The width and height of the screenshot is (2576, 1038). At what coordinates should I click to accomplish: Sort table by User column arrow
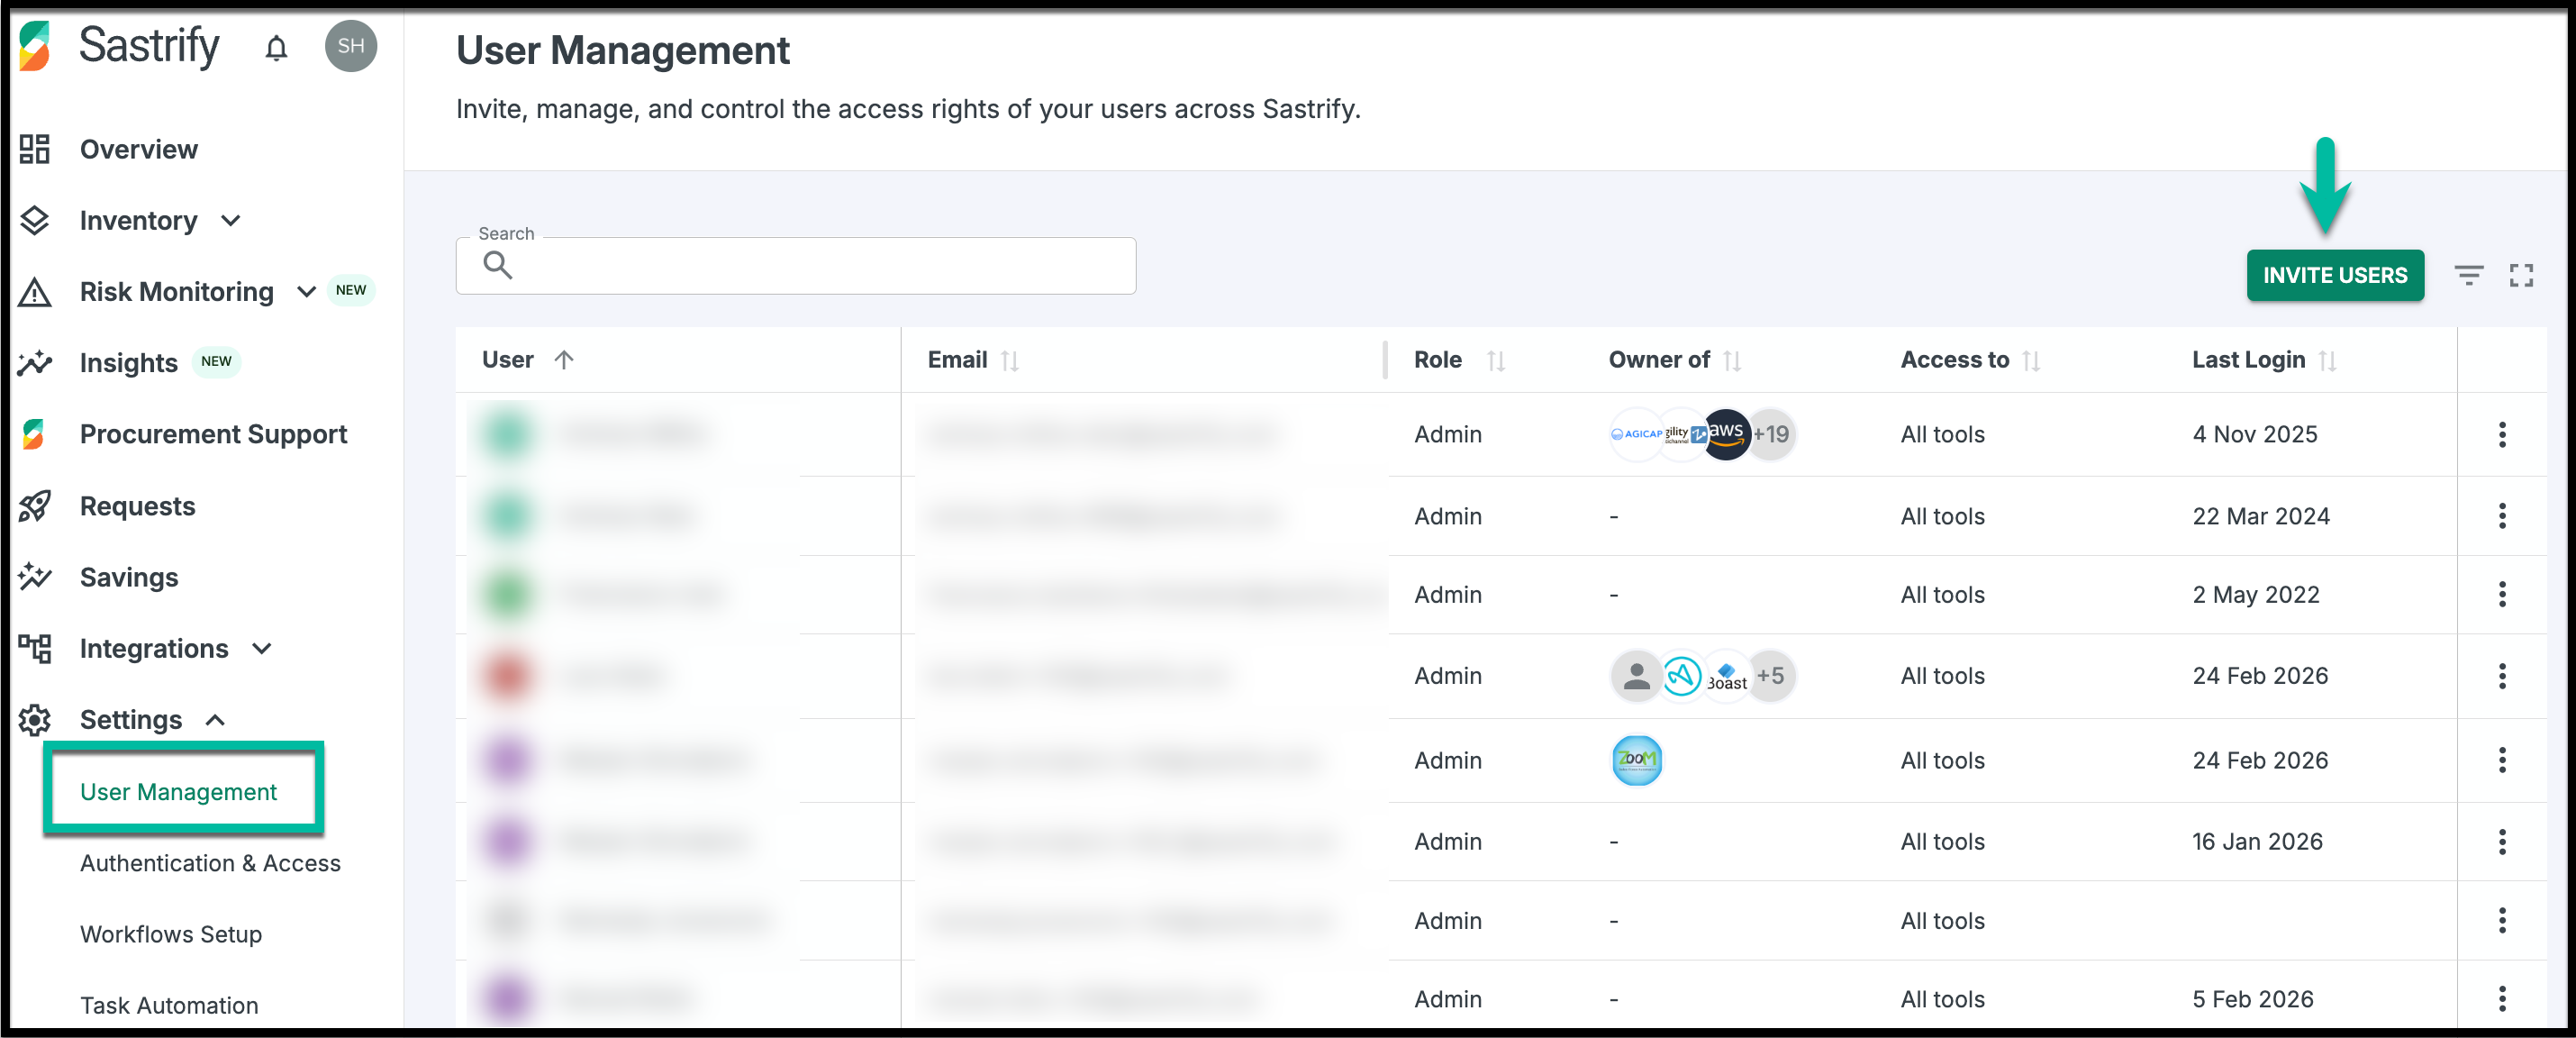click(x=564, y=360)
